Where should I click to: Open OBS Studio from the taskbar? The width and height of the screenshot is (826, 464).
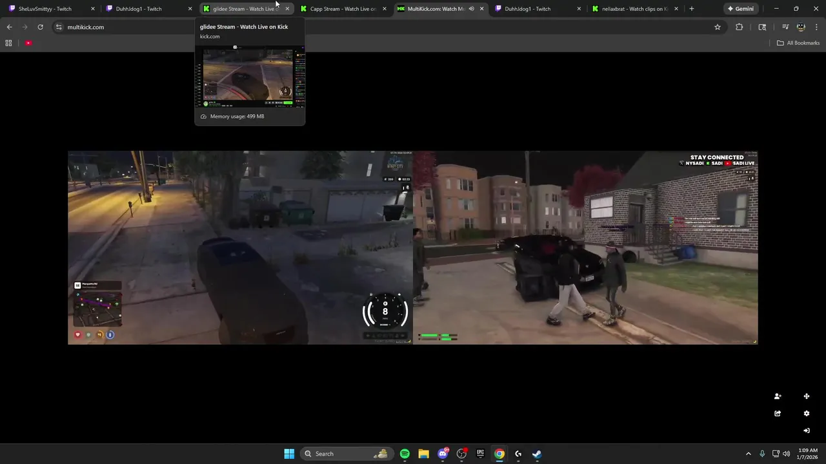[x=461, y=454]
